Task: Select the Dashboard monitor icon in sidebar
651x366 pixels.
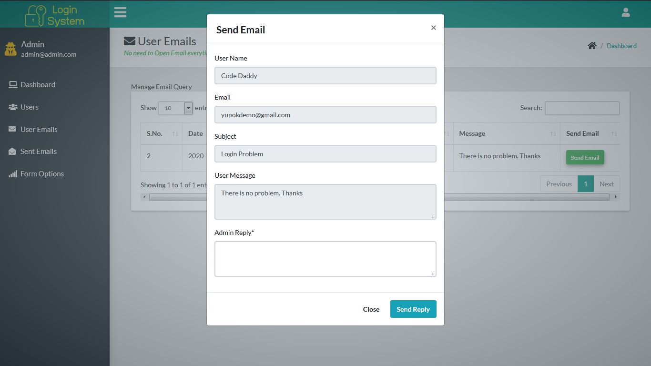Action: [12, 84]
